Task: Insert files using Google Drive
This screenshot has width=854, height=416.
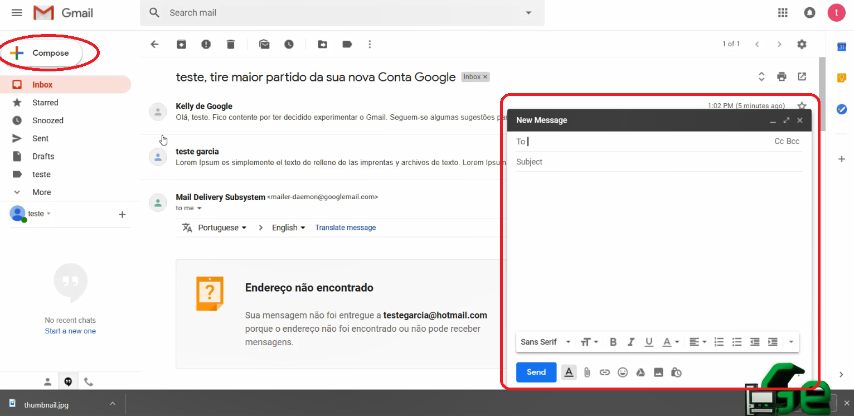Action: 640,373
